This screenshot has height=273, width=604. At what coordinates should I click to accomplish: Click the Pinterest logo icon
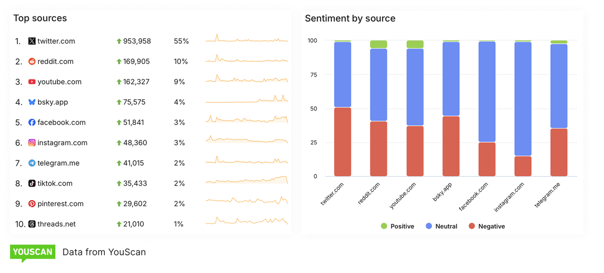(32, 203)
